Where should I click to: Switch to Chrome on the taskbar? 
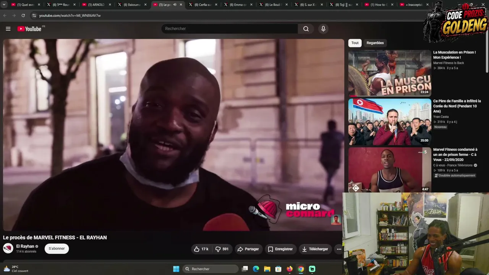point(301,269)
